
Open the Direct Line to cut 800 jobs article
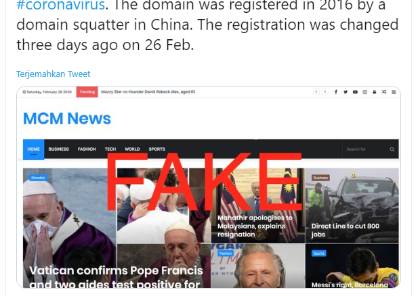click(346, 230)
